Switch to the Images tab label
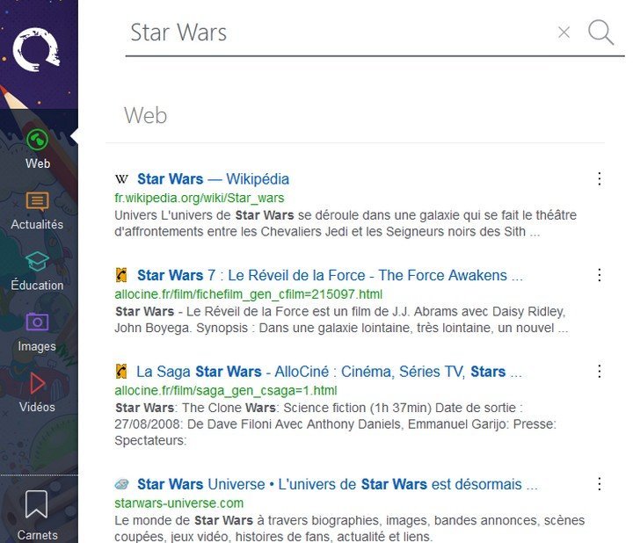The height and width of the screenshot is (543, 633). (x=37, y=346)
